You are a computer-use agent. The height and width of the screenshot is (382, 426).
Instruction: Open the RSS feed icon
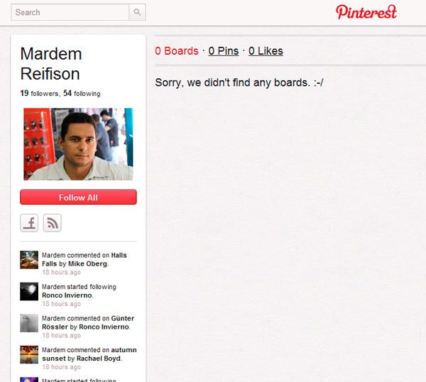[52, 223]
